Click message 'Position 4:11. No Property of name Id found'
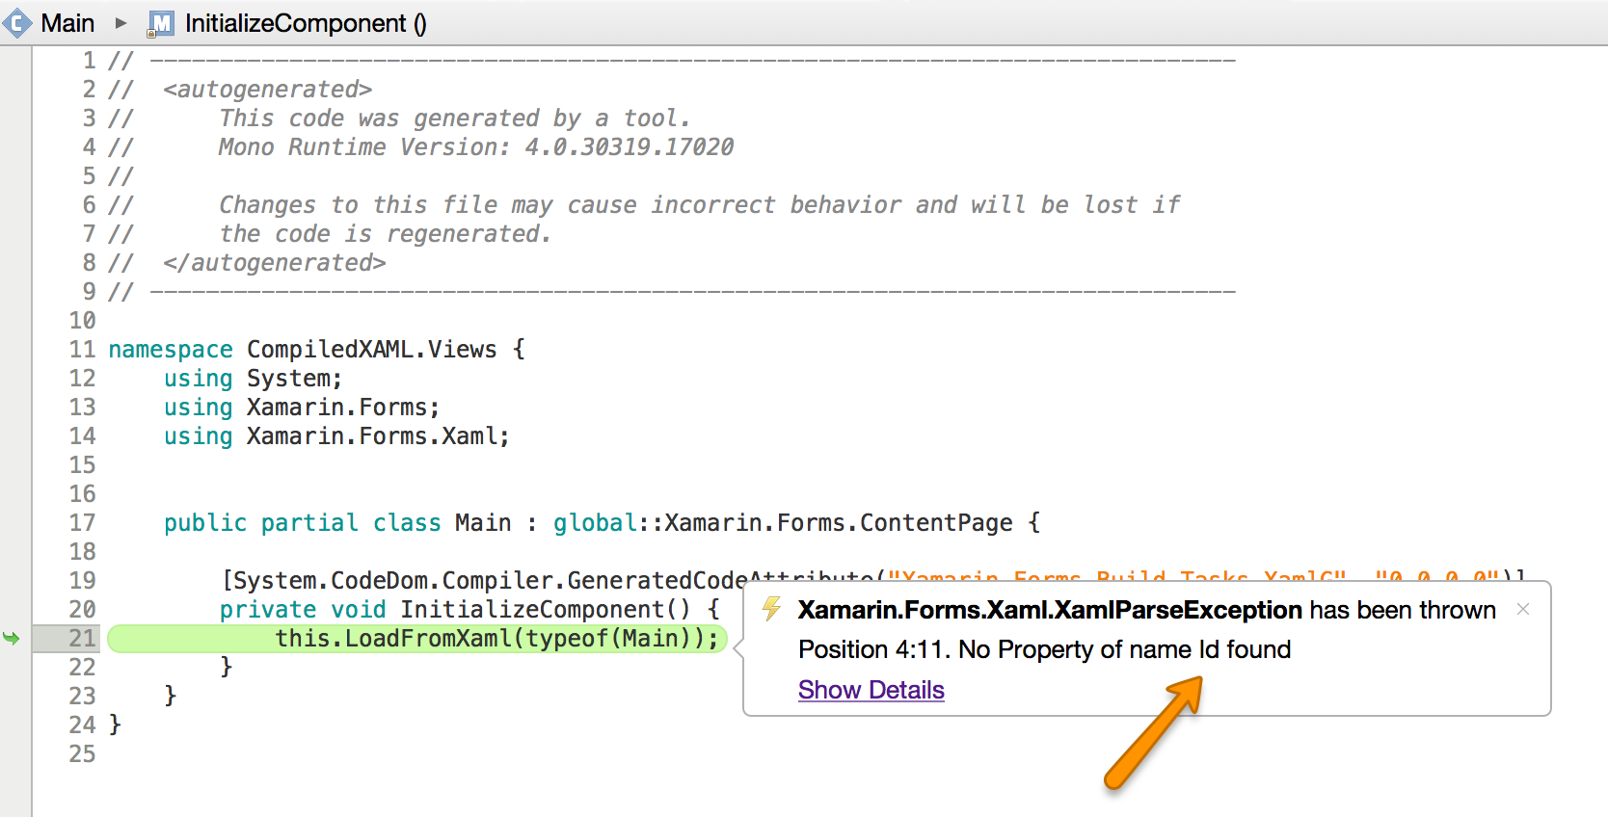Image resolution: width=1608 pixels, height=817 pixels. [1044, 649]
